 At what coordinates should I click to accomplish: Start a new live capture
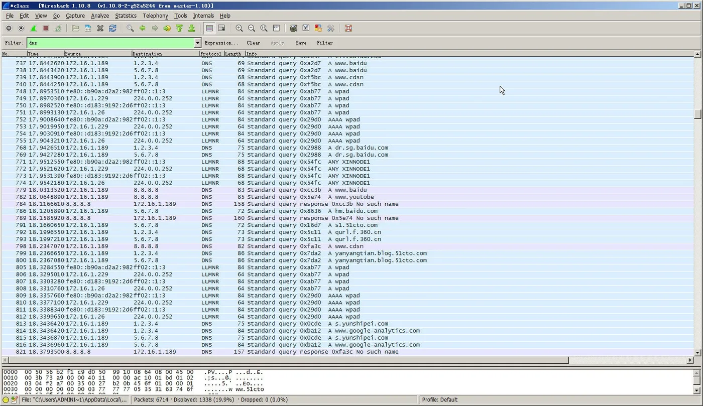click(x=34, y=29)
